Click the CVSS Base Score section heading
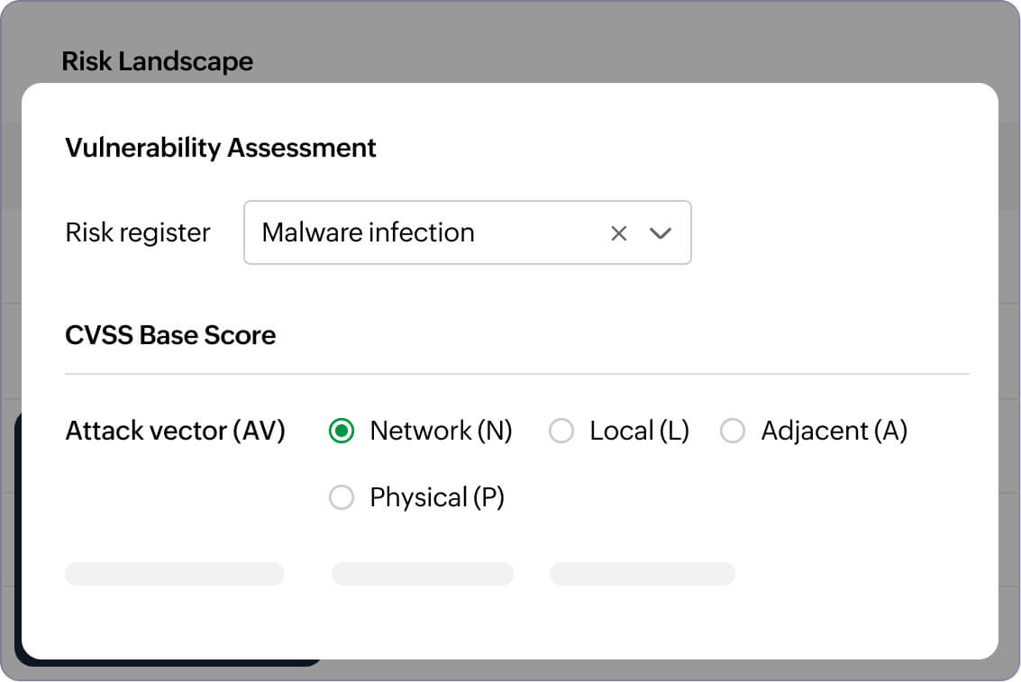The image size is (1021, 682). [x=170, y=335]
